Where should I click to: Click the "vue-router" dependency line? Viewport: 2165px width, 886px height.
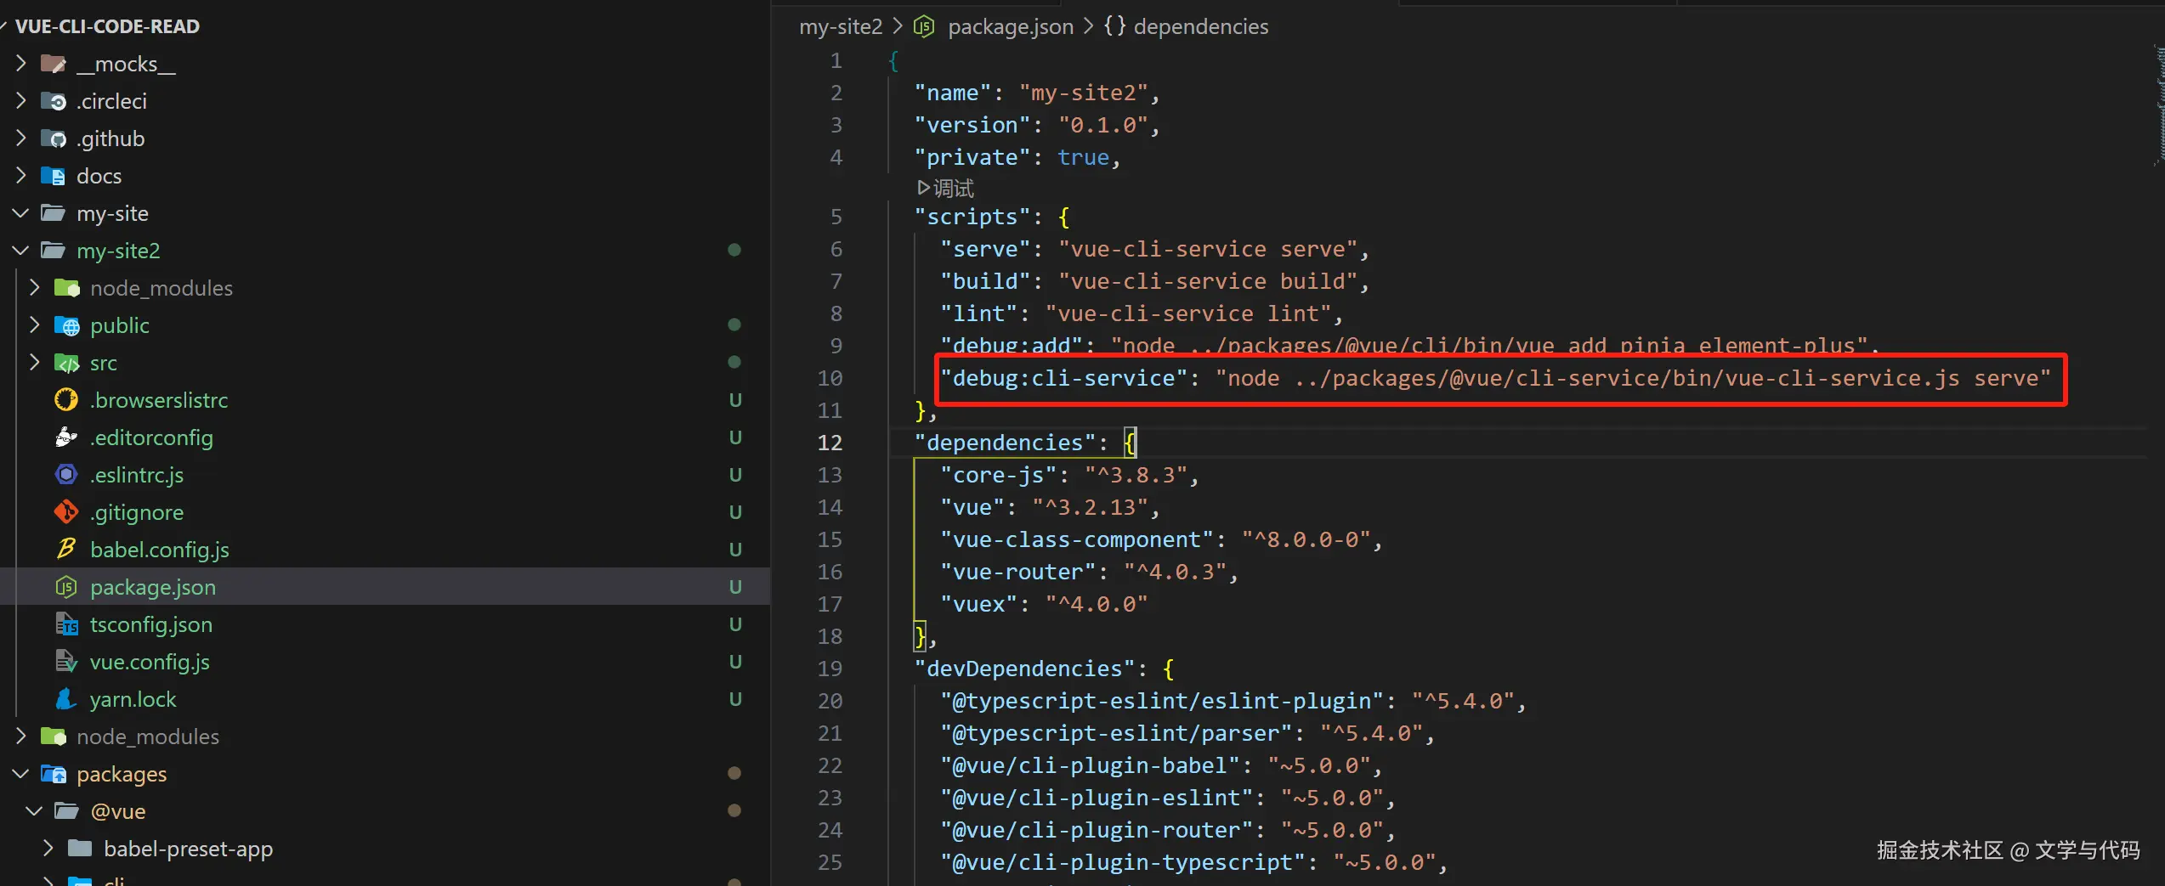(x=1090, y=572)
